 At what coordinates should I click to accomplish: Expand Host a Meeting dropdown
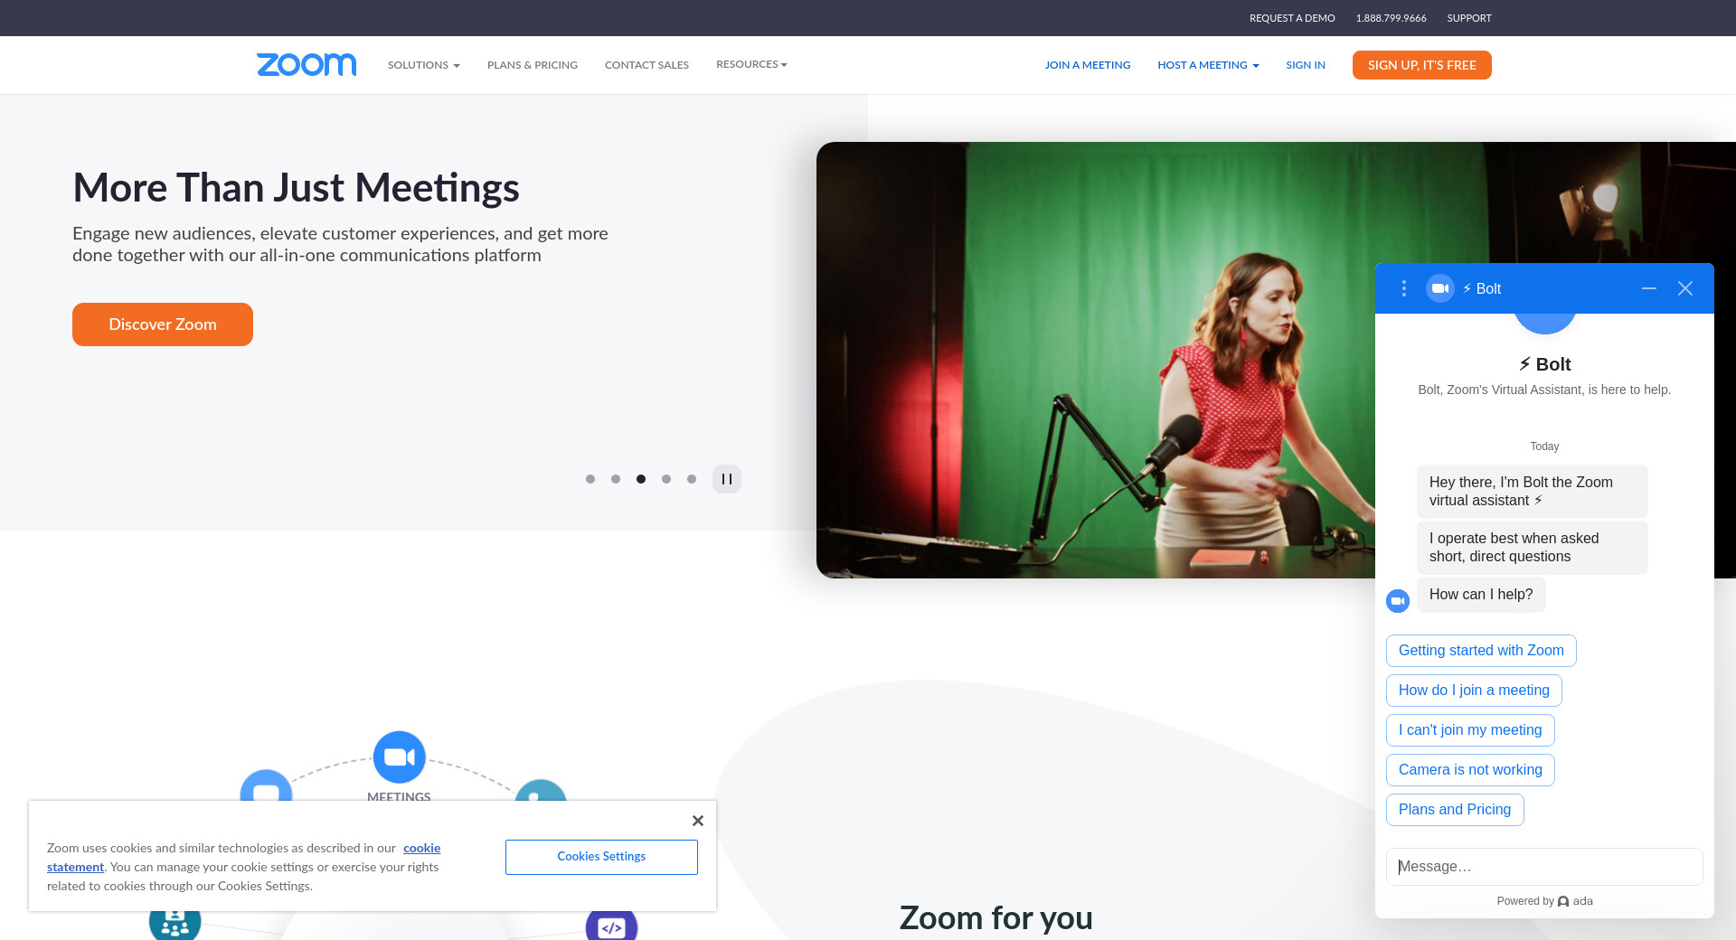(1207, 65)
